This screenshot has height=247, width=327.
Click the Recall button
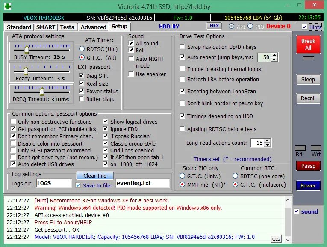[308, 98]
